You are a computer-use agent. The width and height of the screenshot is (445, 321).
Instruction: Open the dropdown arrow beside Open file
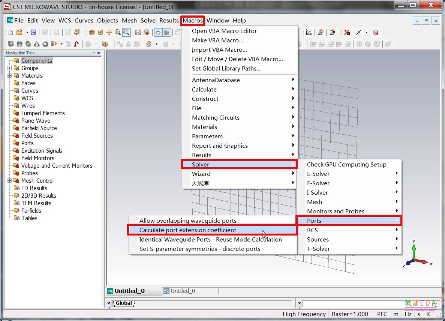click(27, 32)
